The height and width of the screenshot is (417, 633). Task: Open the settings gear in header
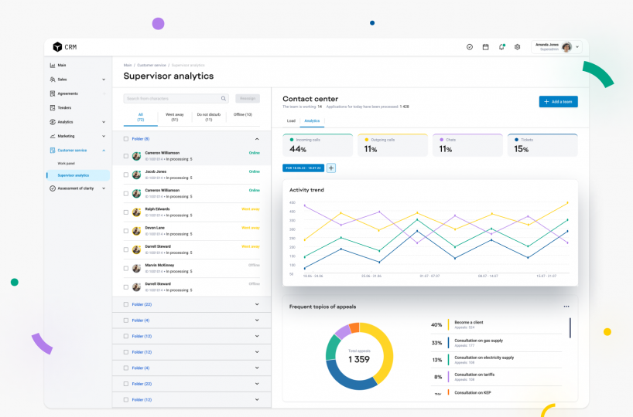pyautogui.click(x=517, y=47)
